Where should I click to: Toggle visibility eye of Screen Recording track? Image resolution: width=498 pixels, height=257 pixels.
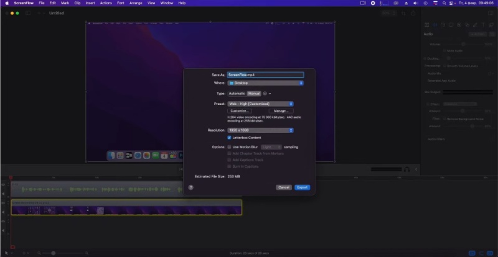point(4,203)
